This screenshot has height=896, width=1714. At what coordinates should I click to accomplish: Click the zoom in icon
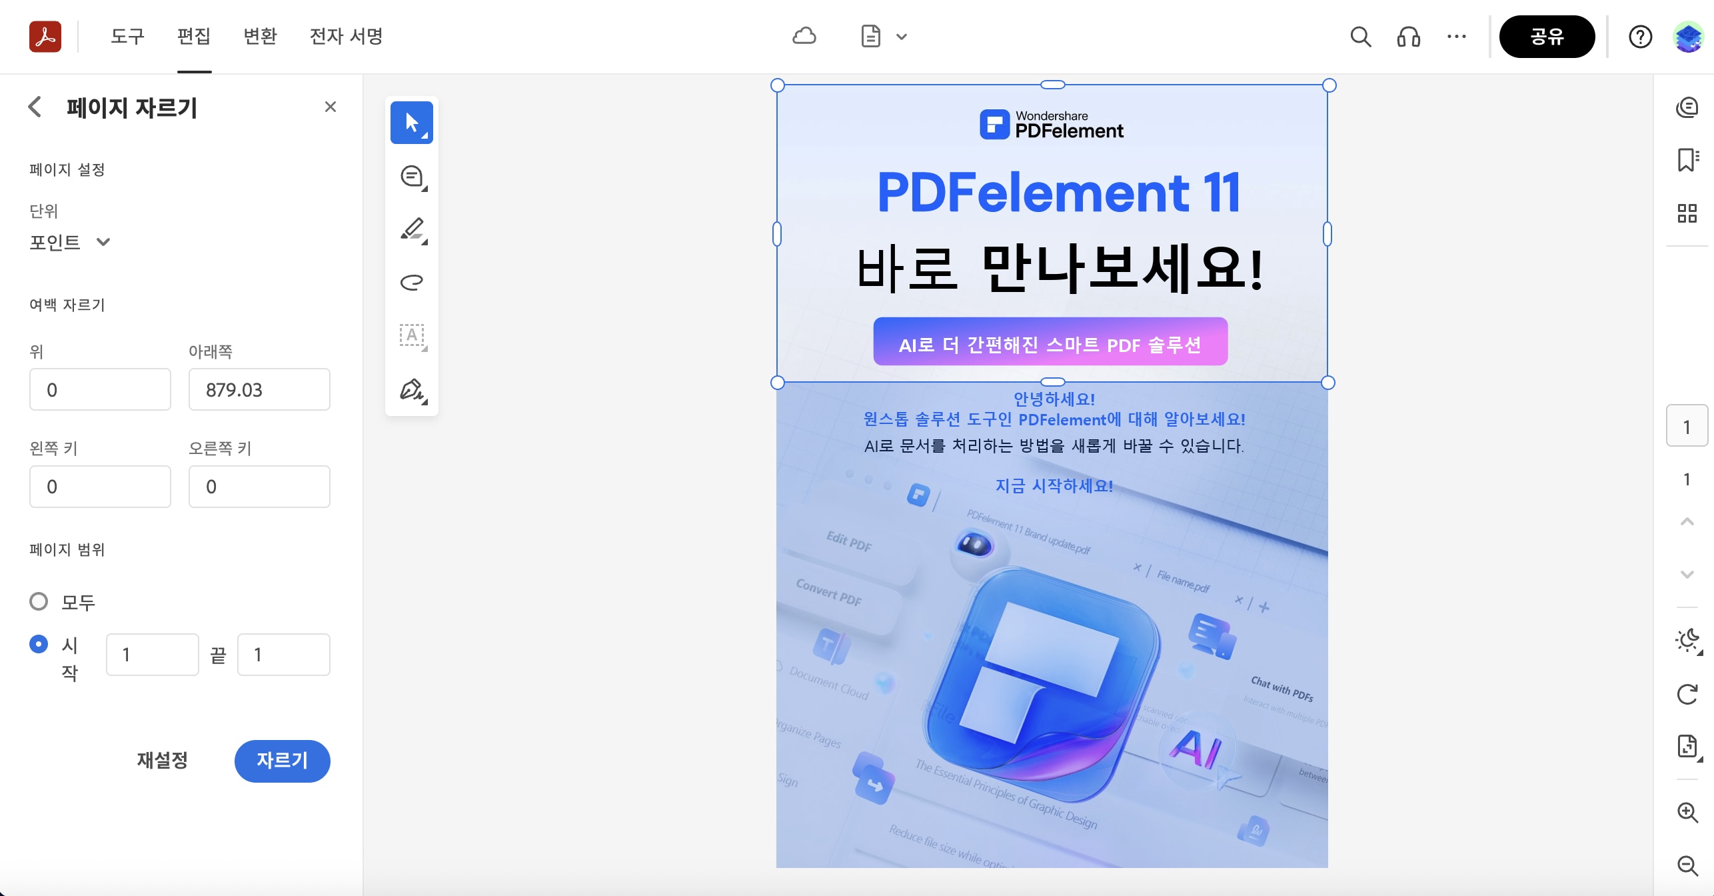coord(1687,812)
